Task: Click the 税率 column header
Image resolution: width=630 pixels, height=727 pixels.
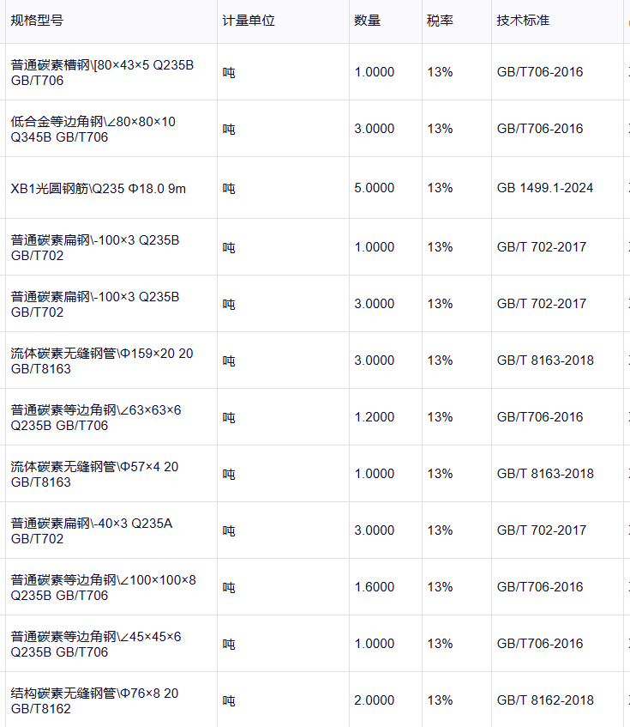Action: (x=440, y=21)
